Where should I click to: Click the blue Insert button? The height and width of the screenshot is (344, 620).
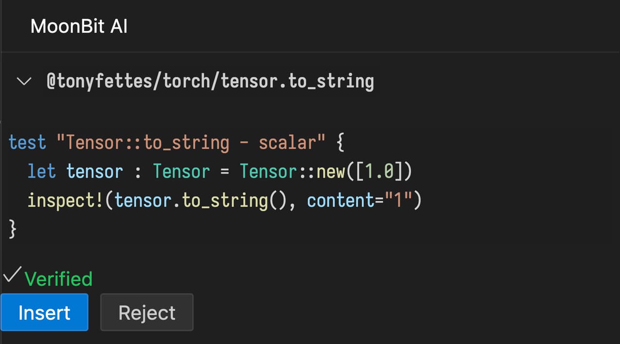pos(44,313)
